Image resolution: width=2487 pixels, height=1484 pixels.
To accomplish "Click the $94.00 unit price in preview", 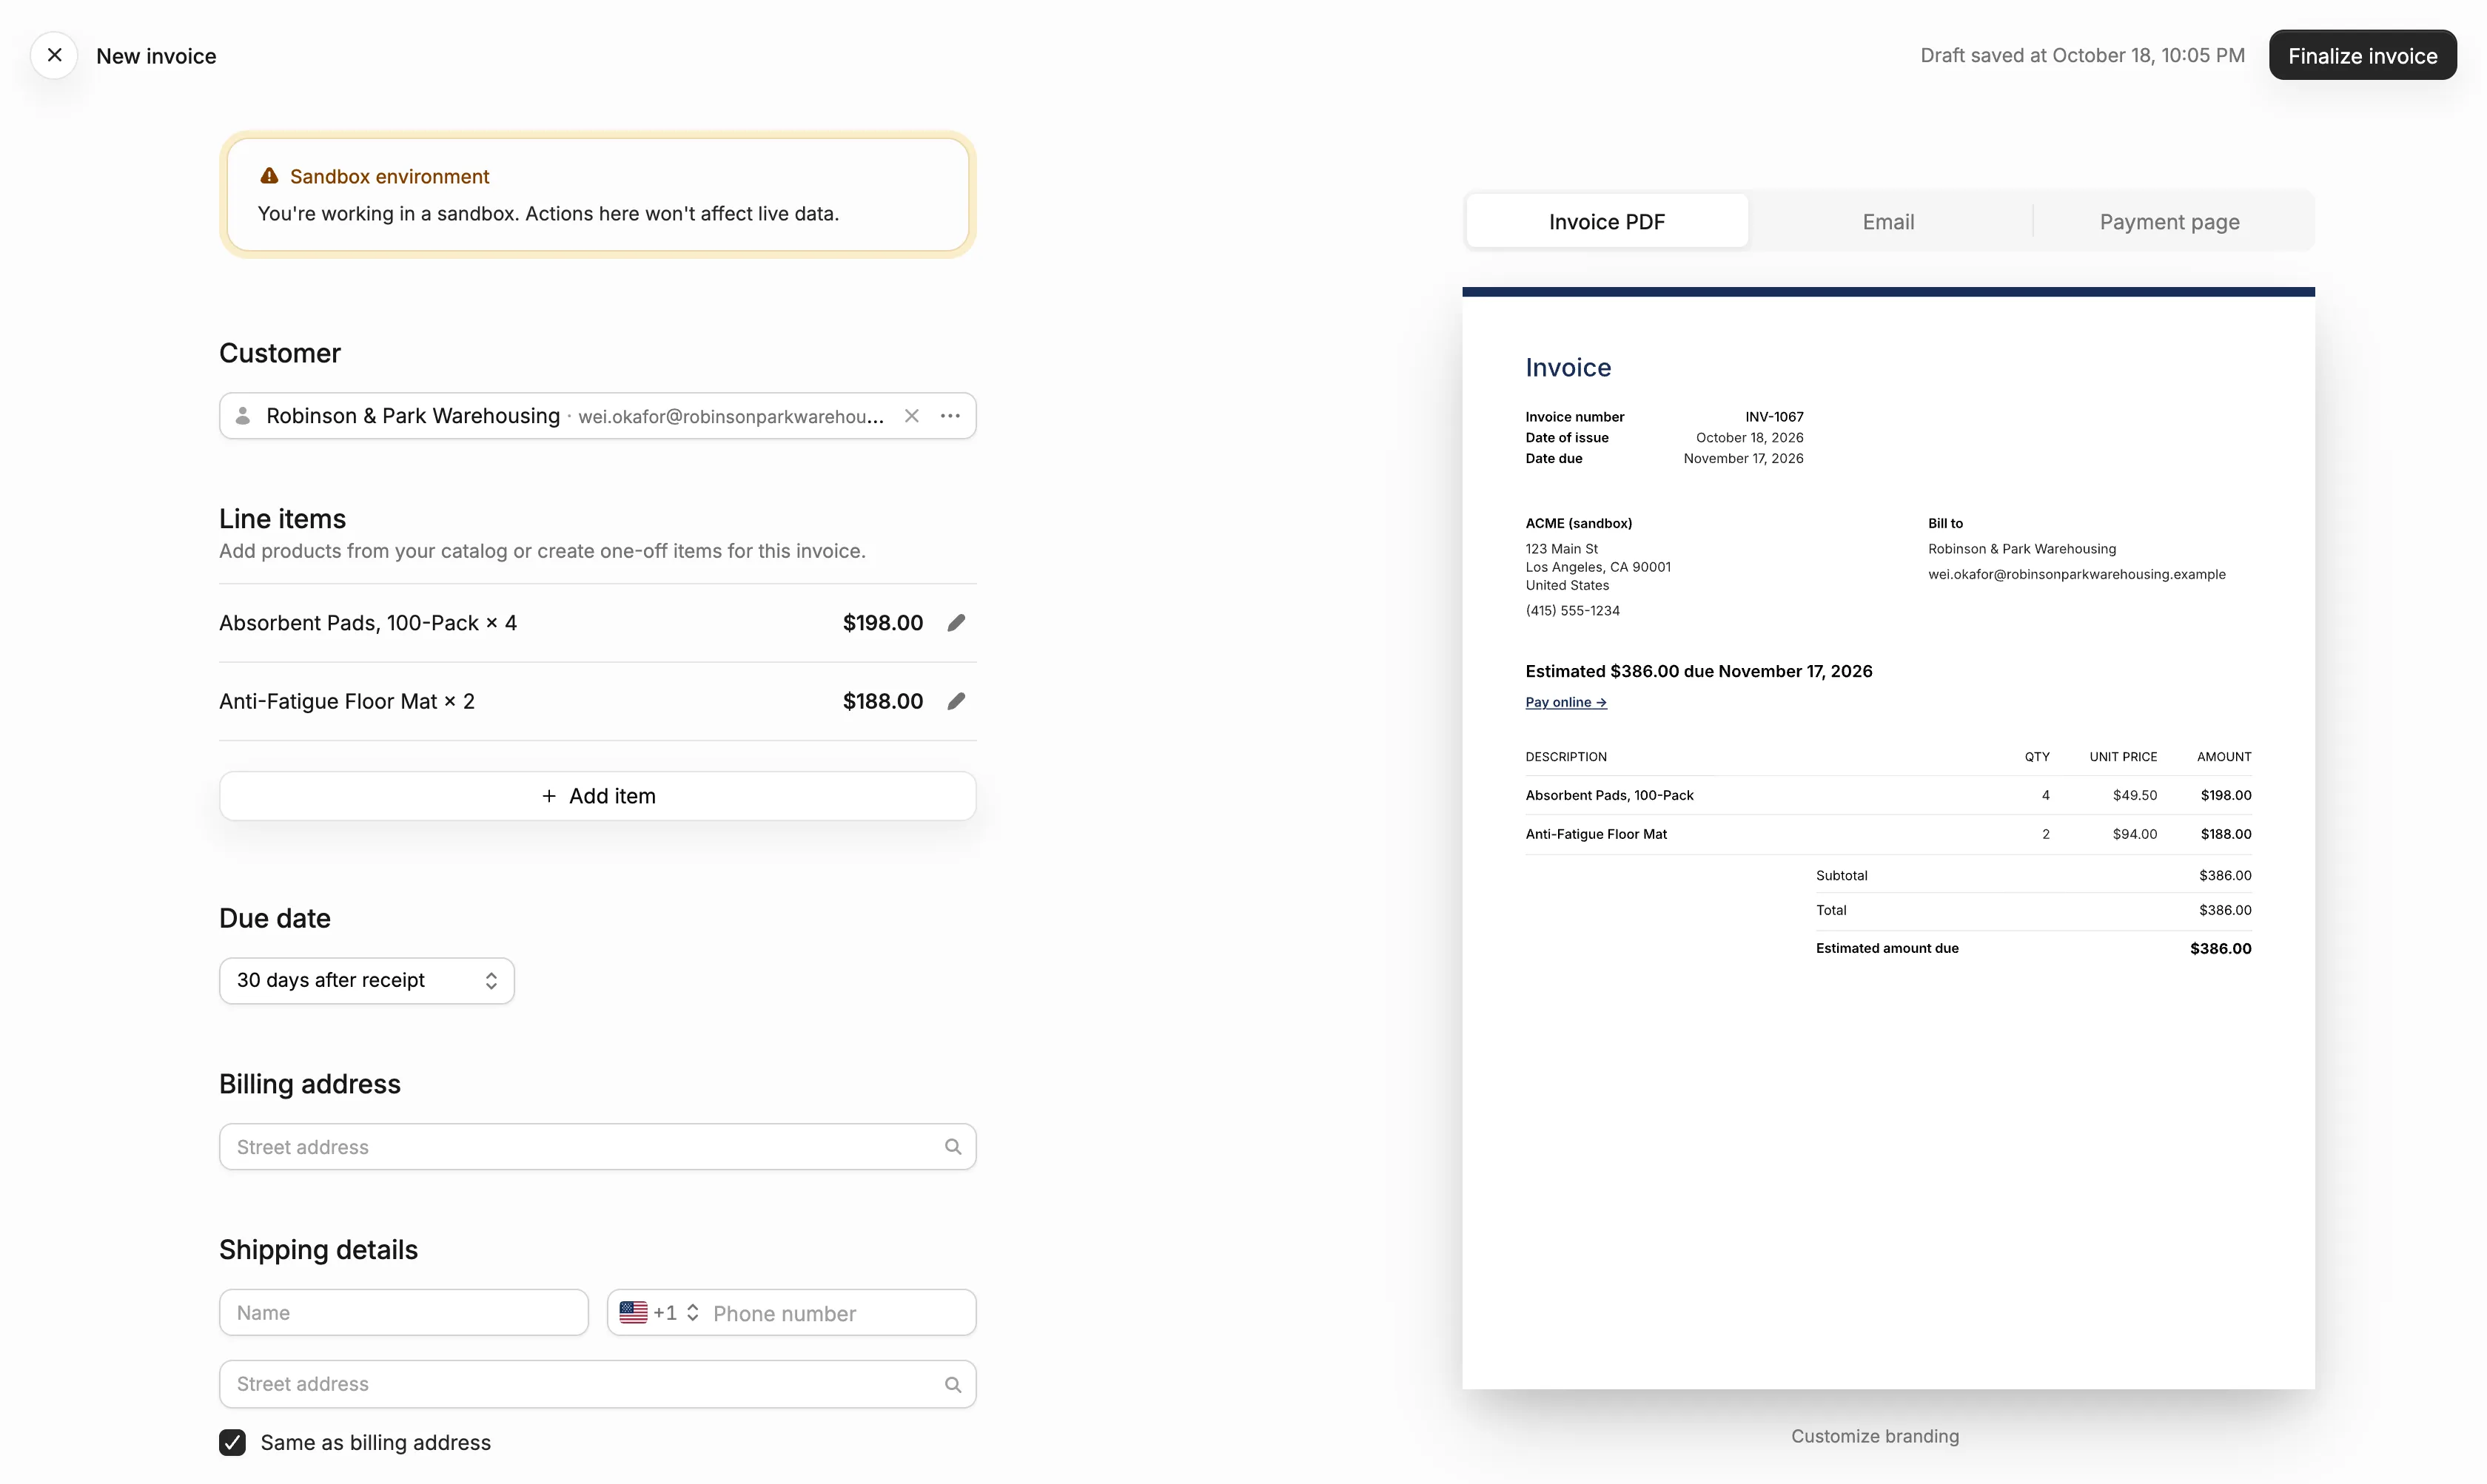I will point(2134,834).
